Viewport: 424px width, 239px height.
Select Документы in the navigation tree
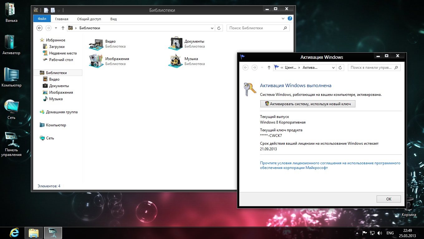tap(59, 86)
